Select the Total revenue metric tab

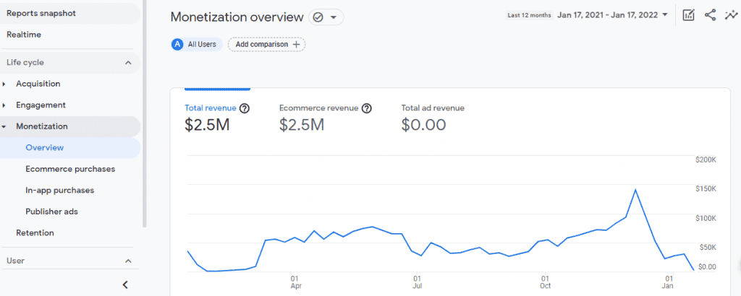pyautogui.click(x=217, y=118)
